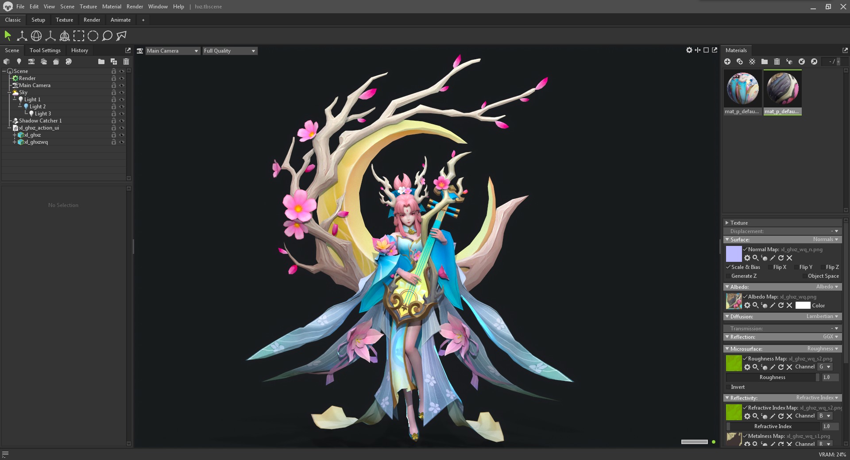Pick the lasso selection tool
The image size is (850, 460).
tap(107, 35)
